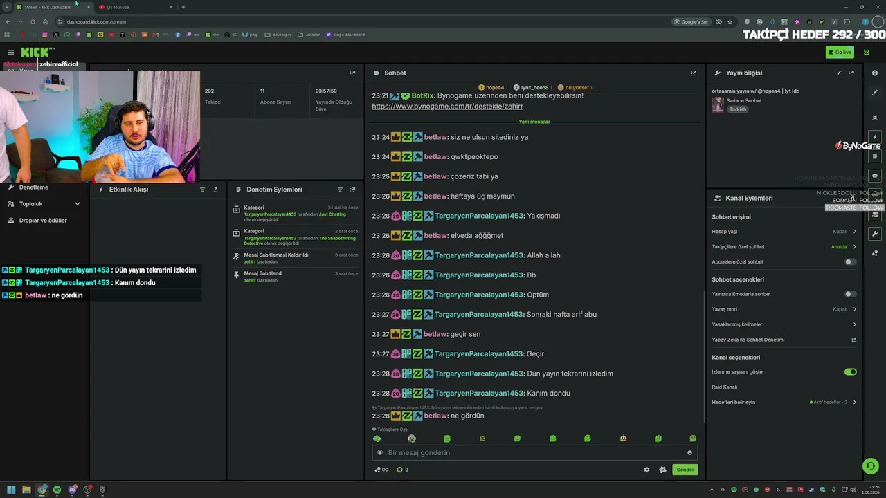Edit the Yayın bilgisi stream info

839,73
